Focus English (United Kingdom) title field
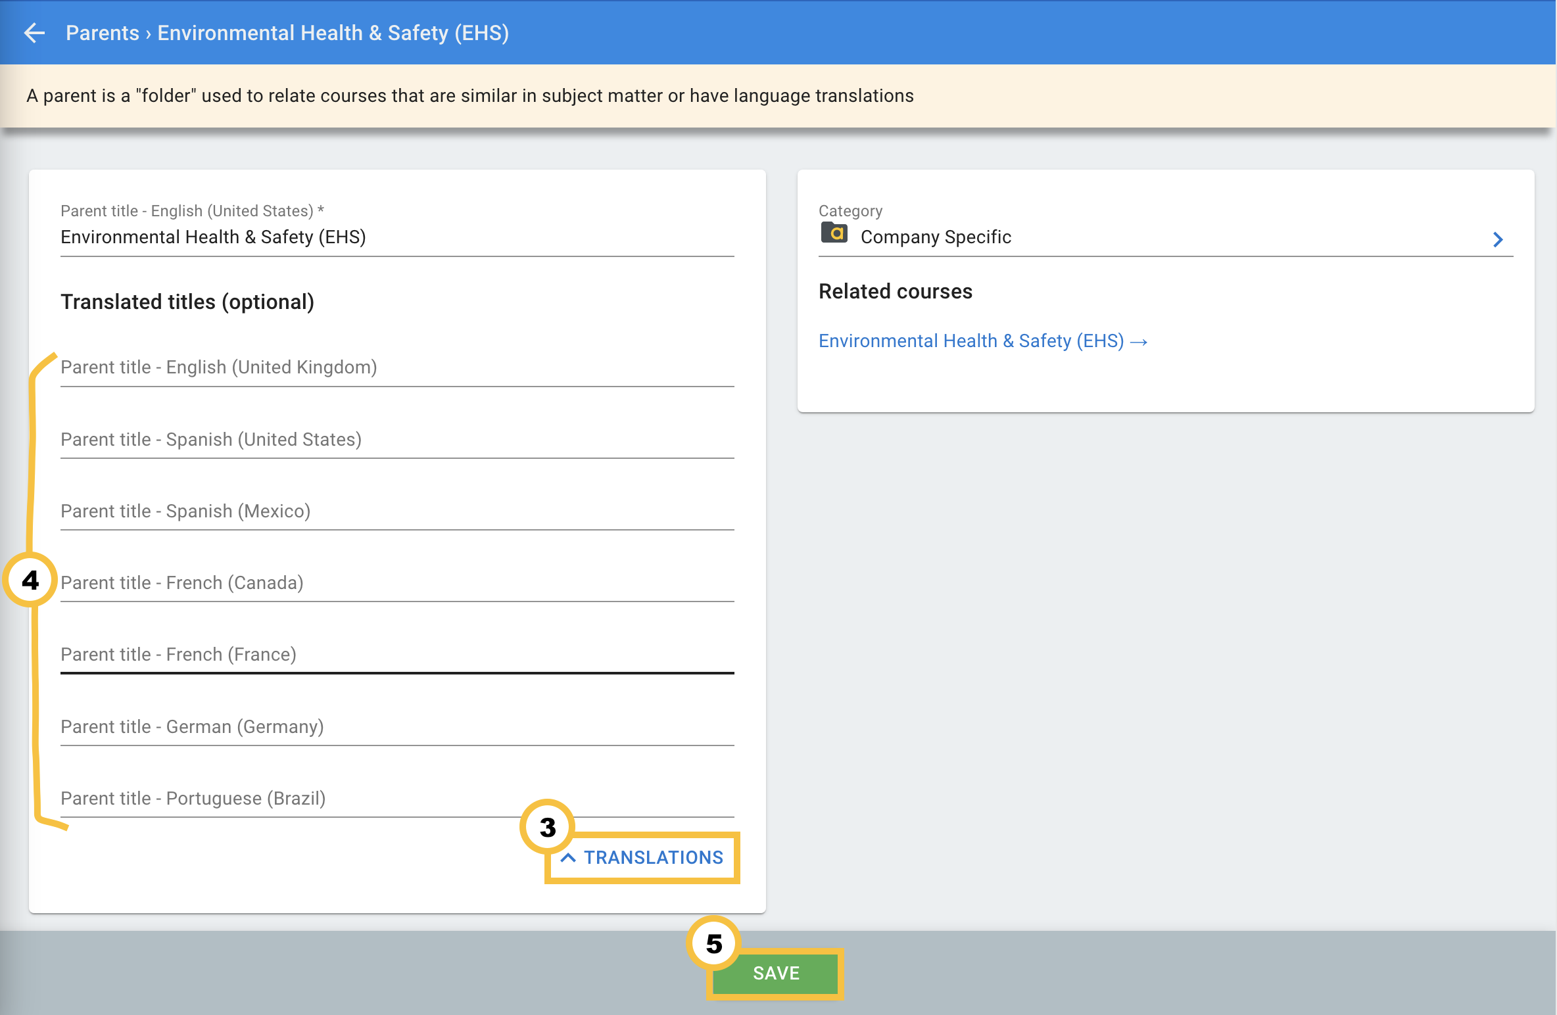 coord(396,367)
